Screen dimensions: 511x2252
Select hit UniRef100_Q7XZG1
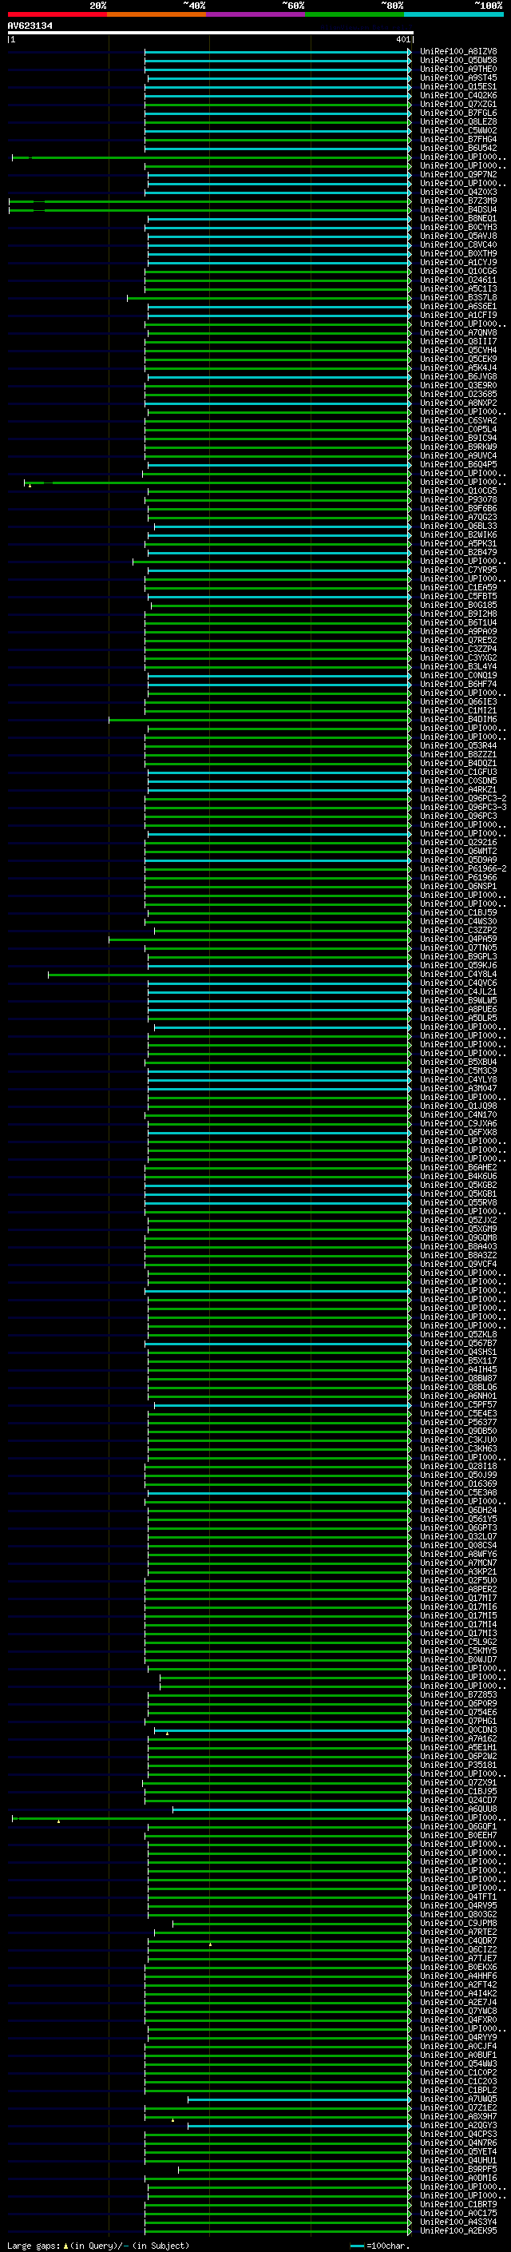pyautogui.click(x=458, y=104)
